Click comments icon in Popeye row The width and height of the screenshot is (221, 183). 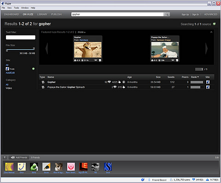point(115,87)
